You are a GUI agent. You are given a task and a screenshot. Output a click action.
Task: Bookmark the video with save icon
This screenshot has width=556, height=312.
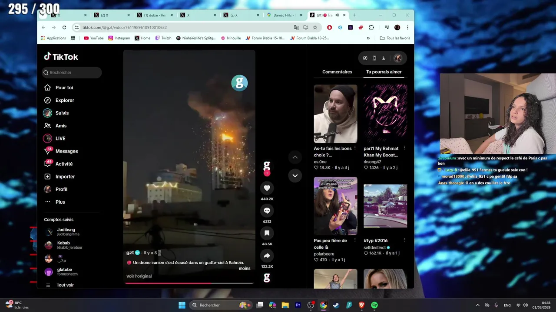click(x=267, y=233)
